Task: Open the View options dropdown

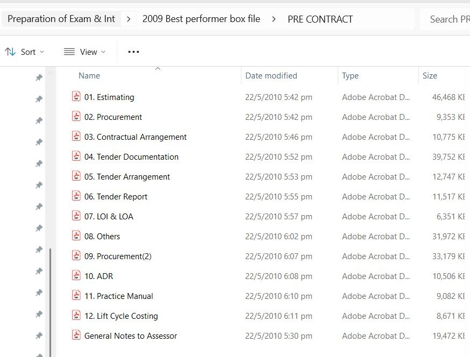Action: point(85,52)
